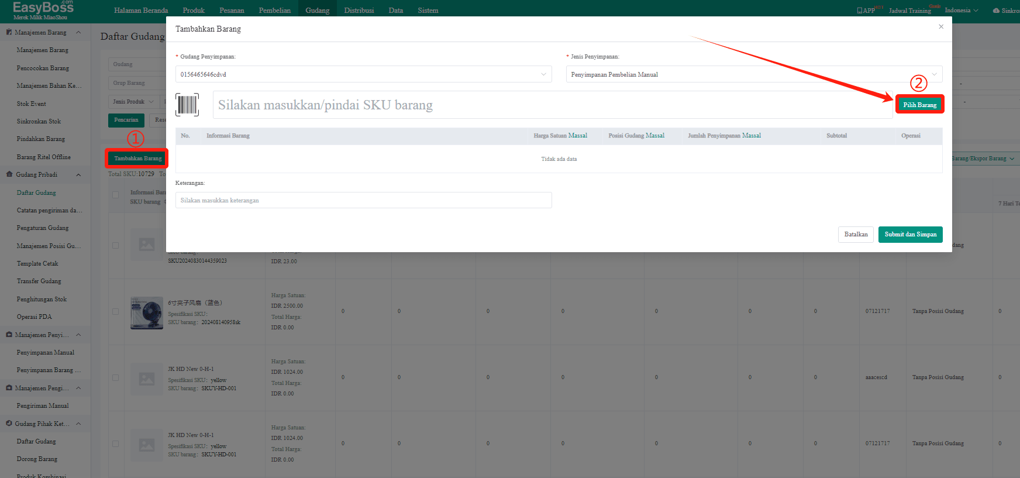Image resolution: width=1020 pixels, height=478 pixels.
Task: Open the Gudang Penyimpanan dropdown
Action: (x=363, y=74)
